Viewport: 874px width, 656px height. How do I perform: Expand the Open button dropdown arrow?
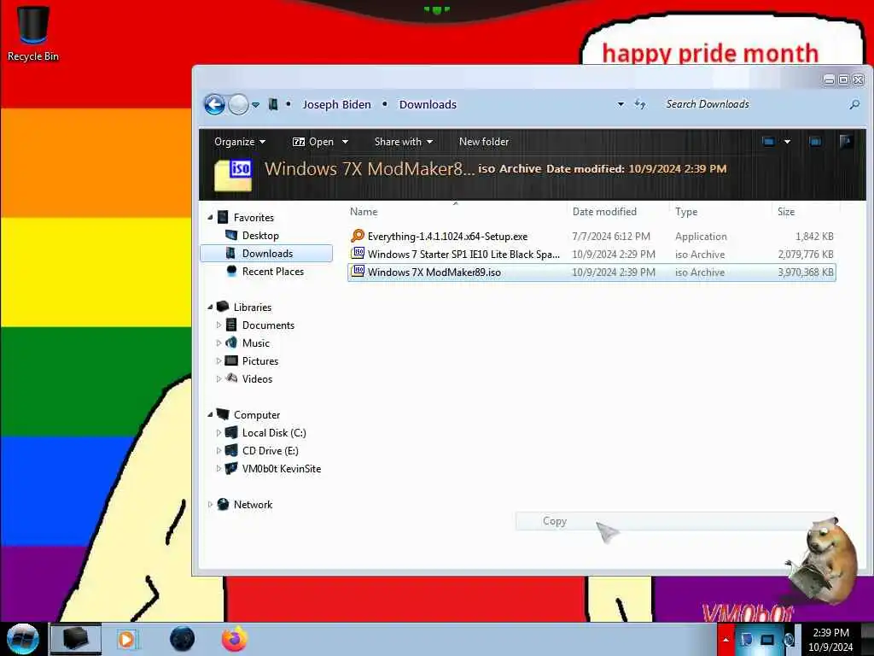point(345,142)
